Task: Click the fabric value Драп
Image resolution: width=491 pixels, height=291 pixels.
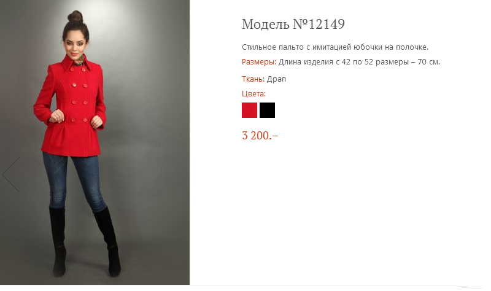Action: pyautogui.click(x=276, y=79)
